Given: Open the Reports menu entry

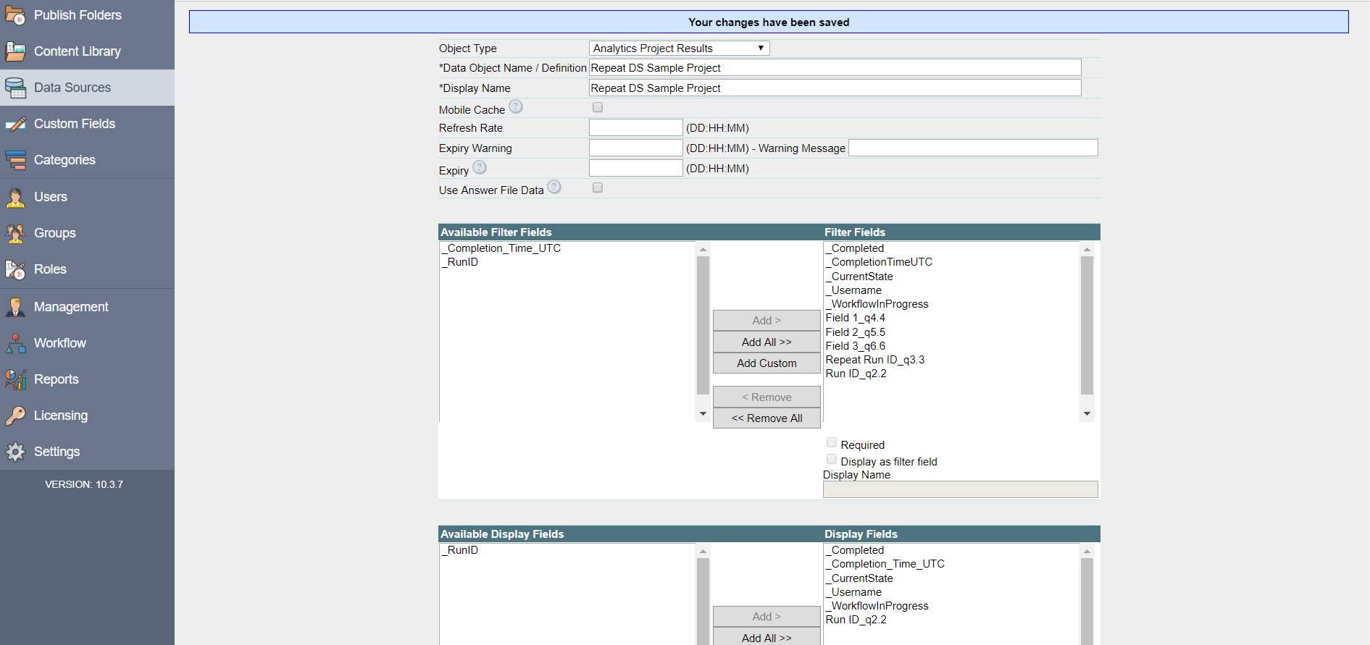Looking at the screenshot, I should pos(87,379).
